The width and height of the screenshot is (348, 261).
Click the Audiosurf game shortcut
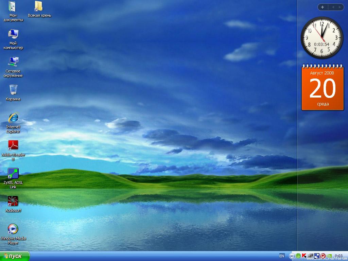pyautogui.click(x=13, y=204)
